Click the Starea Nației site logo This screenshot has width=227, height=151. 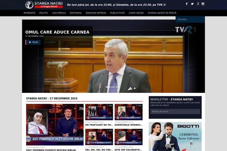(x=44, y=5)
